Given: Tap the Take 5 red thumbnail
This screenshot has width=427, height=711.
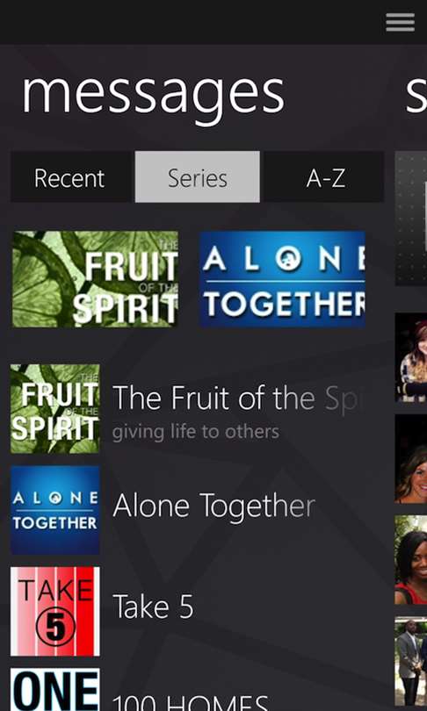Looking at the screenshot, I should tap(54, 611).
